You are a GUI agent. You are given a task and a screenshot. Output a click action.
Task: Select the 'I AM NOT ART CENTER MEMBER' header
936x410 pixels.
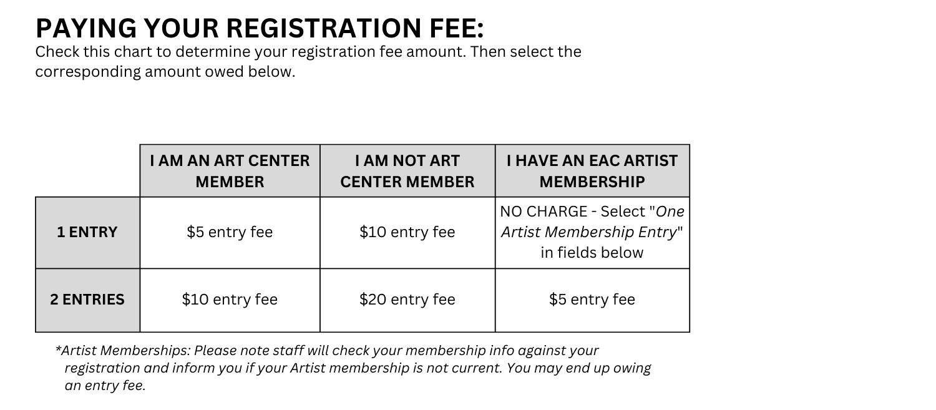pyautogui.click(x=407, y=171)
